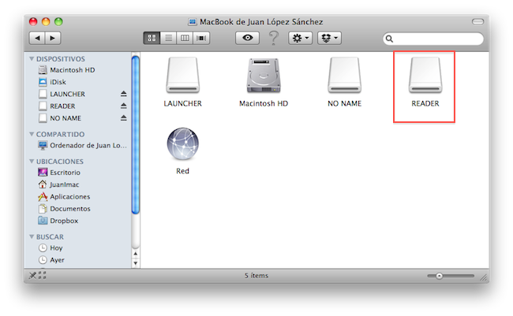Switch to Cover Flow view
This screenshot has width=513, height=316.
tap(201, 39)
